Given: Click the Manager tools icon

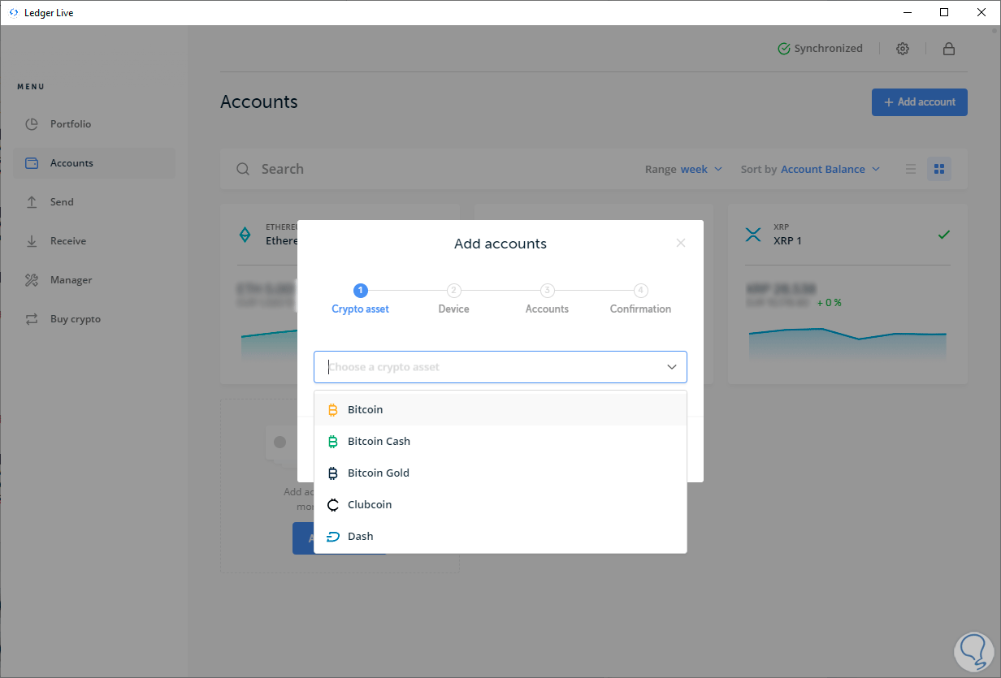Looking at the screenshot, I should pos(32,280).
